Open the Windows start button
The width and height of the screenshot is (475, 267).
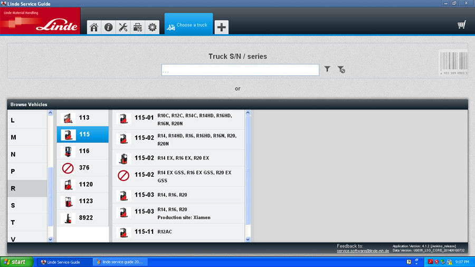(x=17, y=262)
